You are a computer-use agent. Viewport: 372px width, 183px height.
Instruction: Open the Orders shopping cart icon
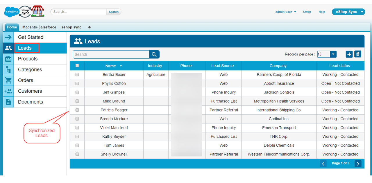(x=8, y=80)
